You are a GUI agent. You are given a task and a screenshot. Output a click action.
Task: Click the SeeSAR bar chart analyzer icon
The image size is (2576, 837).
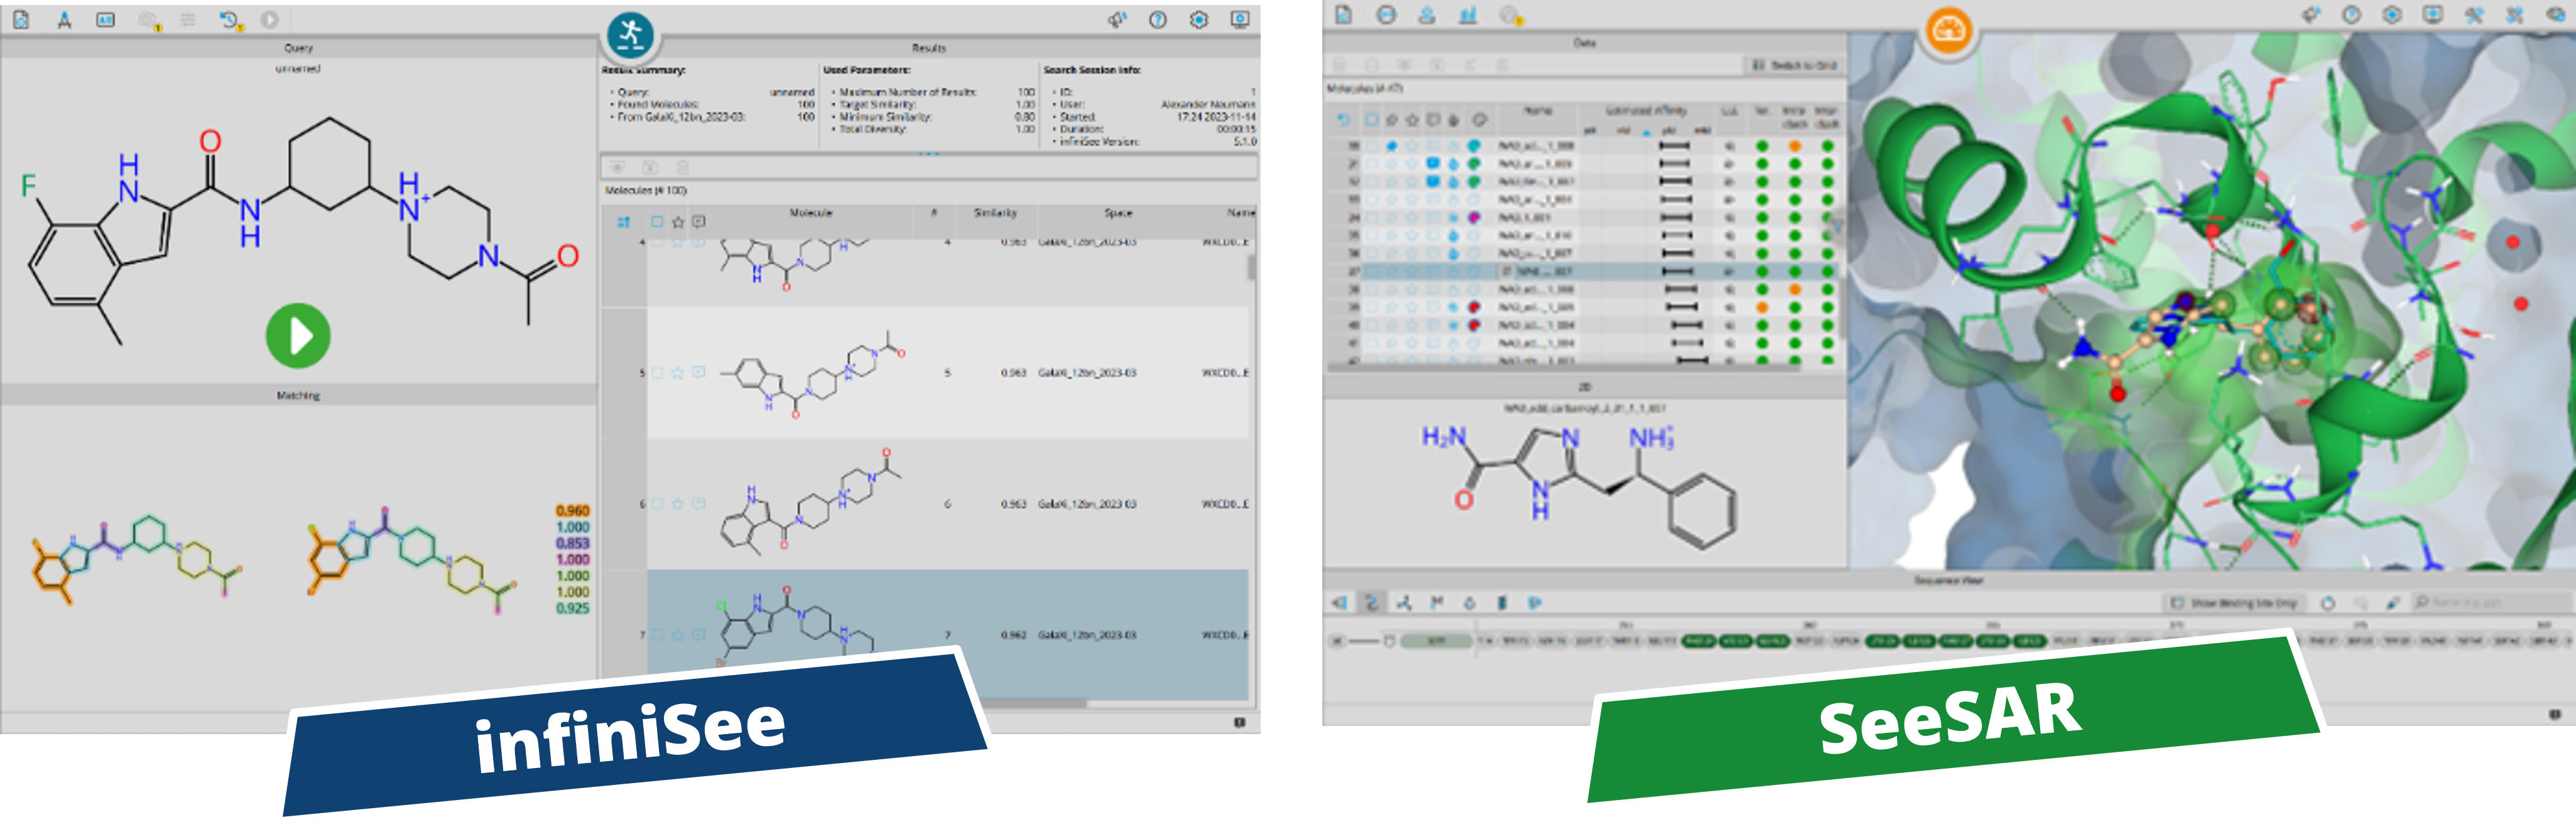(x=1468, y=15)
